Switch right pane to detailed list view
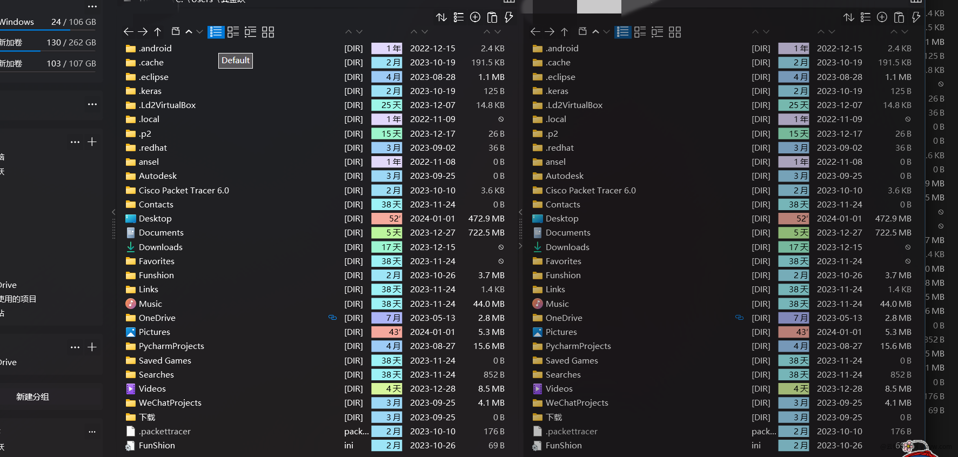The height and width of the screenshot is (457, 958). tap(622, 32)
